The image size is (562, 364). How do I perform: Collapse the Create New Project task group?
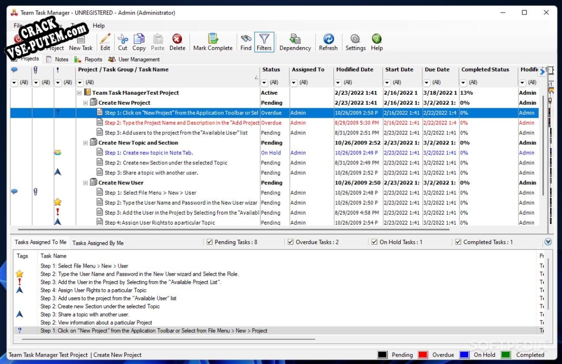point(86,103)
